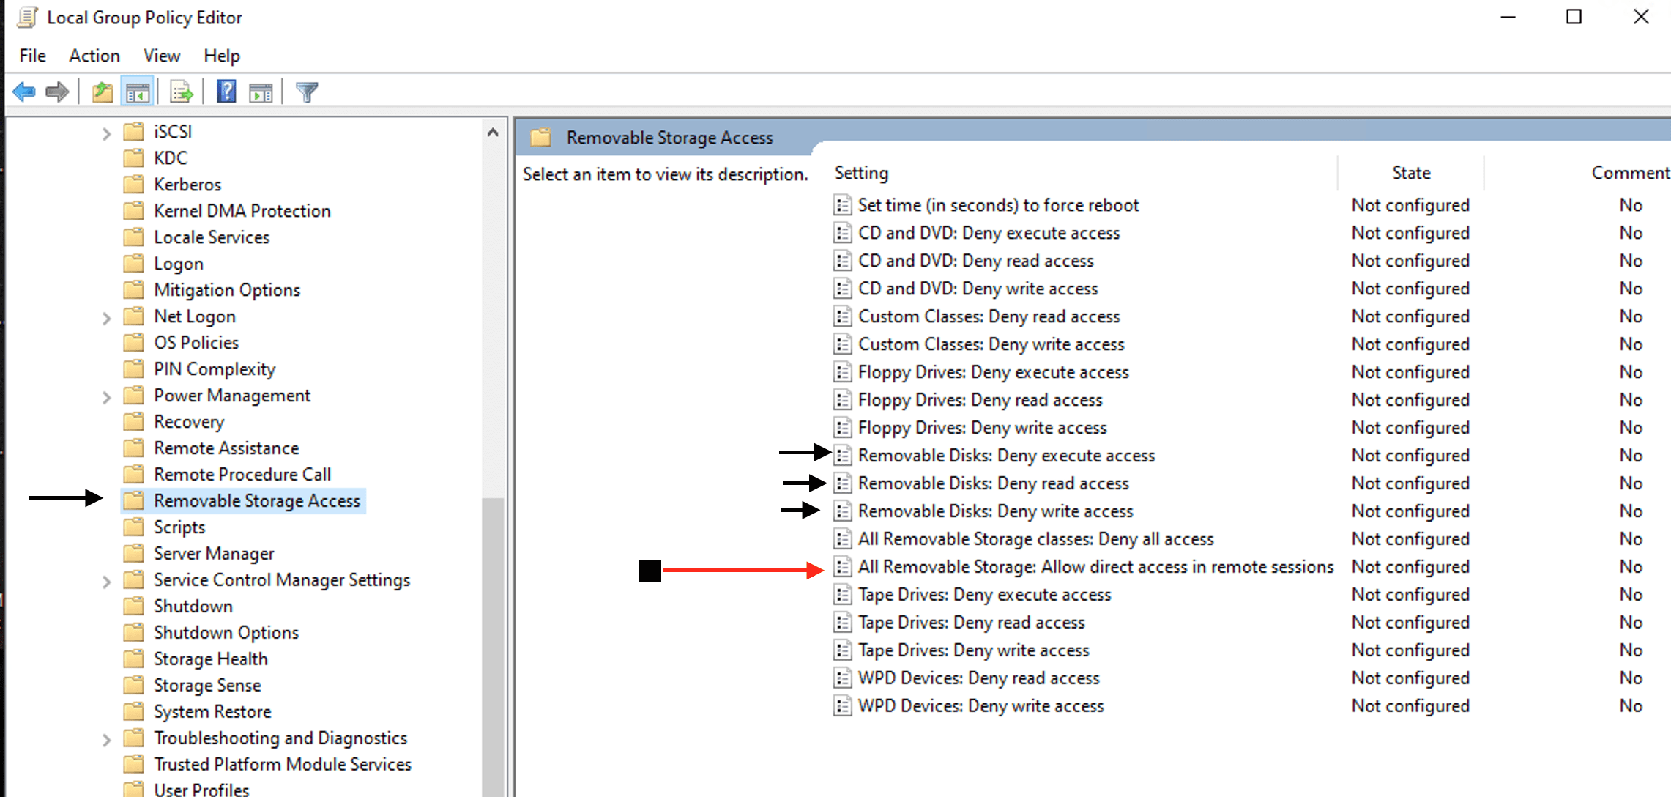This screenshot has height=797, width=1671.
Task: Click the Filter funnel toolbar icon
Action: click(x=307, y=92)
